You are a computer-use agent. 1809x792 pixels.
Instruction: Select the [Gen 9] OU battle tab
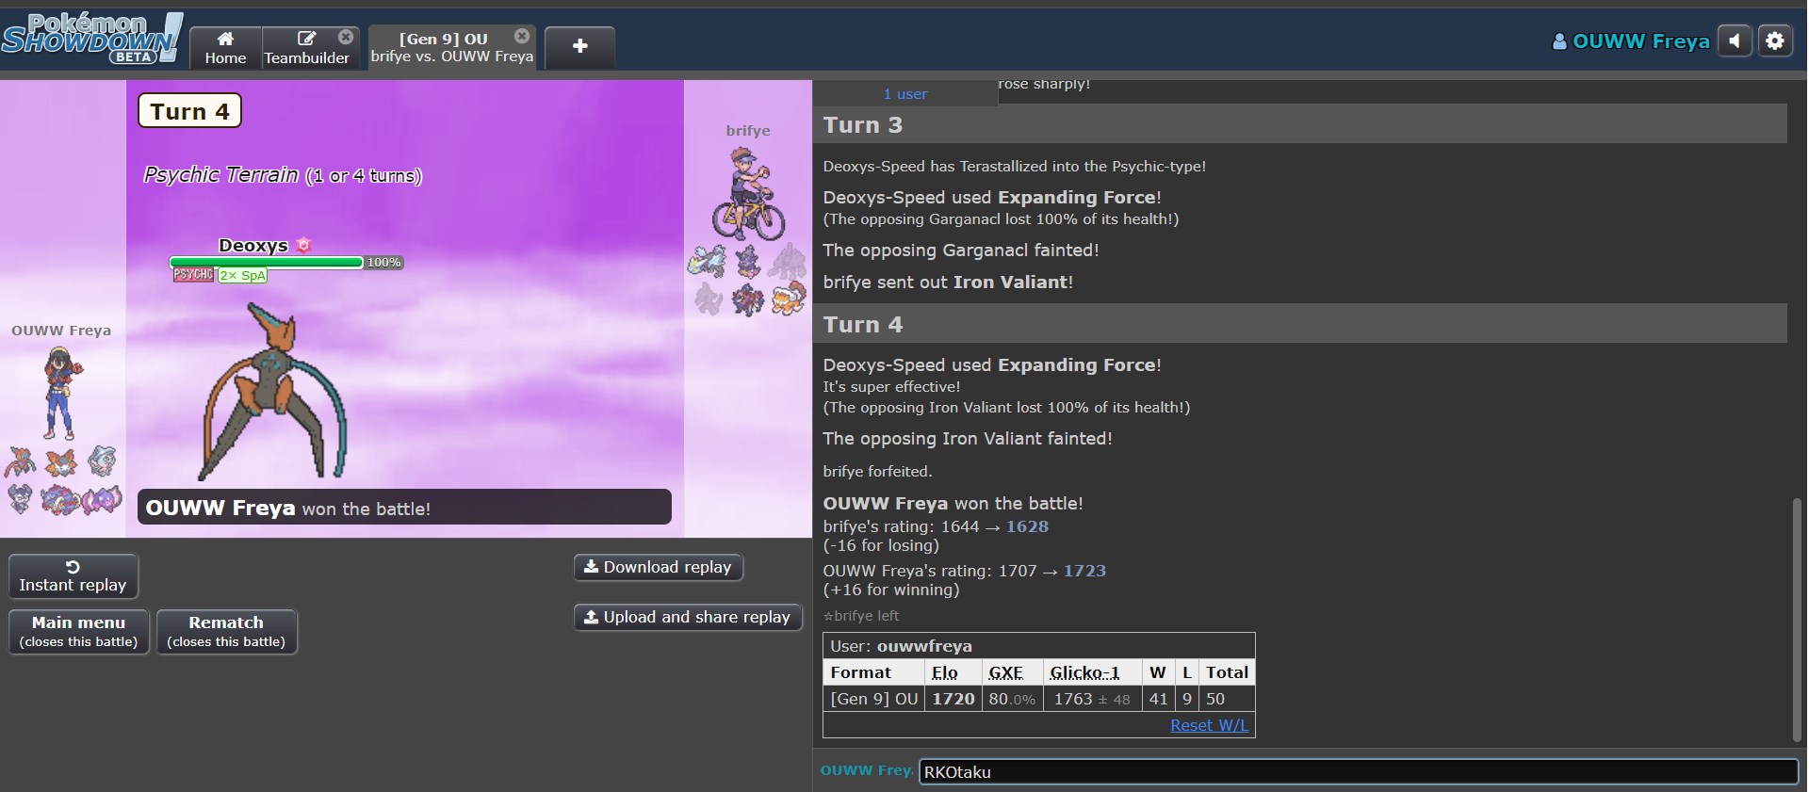[451, 47]
